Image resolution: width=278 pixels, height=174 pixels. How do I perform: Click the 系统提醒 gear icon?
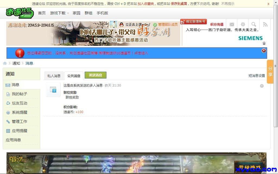(x=7, y=112)
